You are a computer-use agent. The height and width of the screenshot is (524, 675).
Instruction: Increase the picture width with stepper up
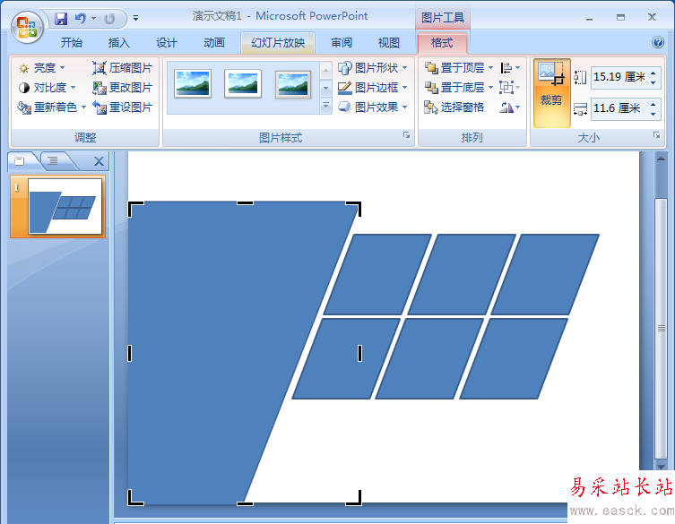[653, 104]
